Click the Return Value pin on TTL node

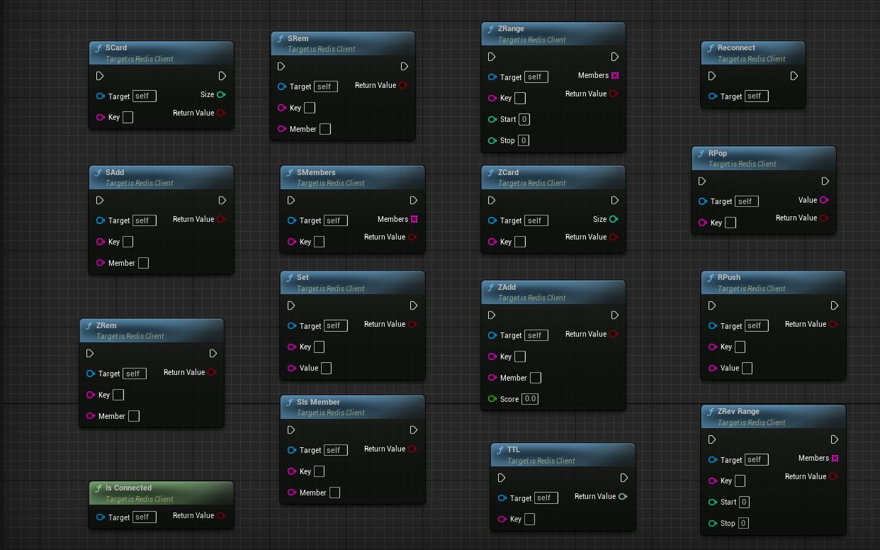coord(623,497)
